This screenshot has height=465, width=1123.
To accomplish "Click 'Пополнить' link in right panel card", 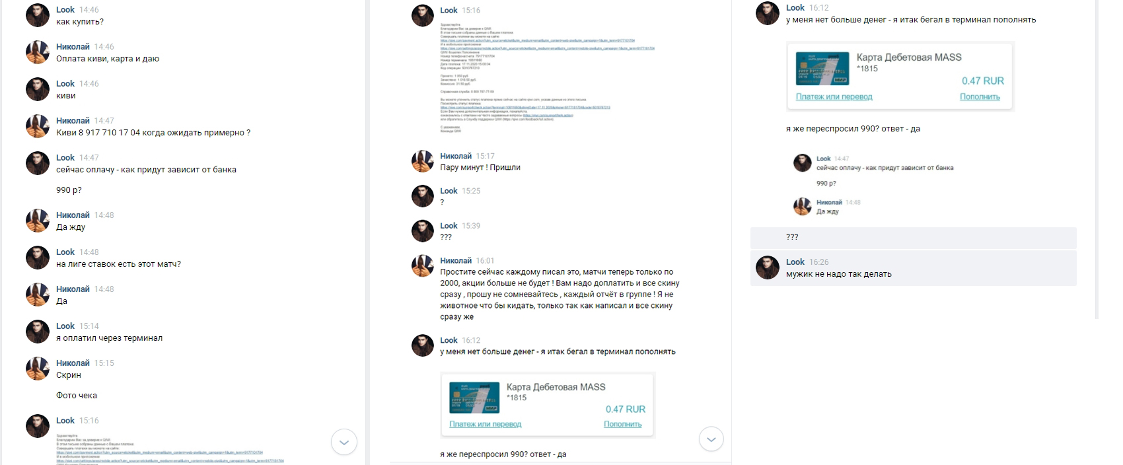I will (x=980, y=96).
